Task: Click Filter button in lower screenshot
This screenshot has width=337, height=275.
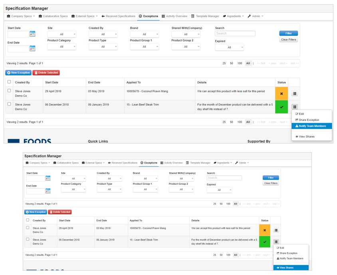Action: point(271,178)
